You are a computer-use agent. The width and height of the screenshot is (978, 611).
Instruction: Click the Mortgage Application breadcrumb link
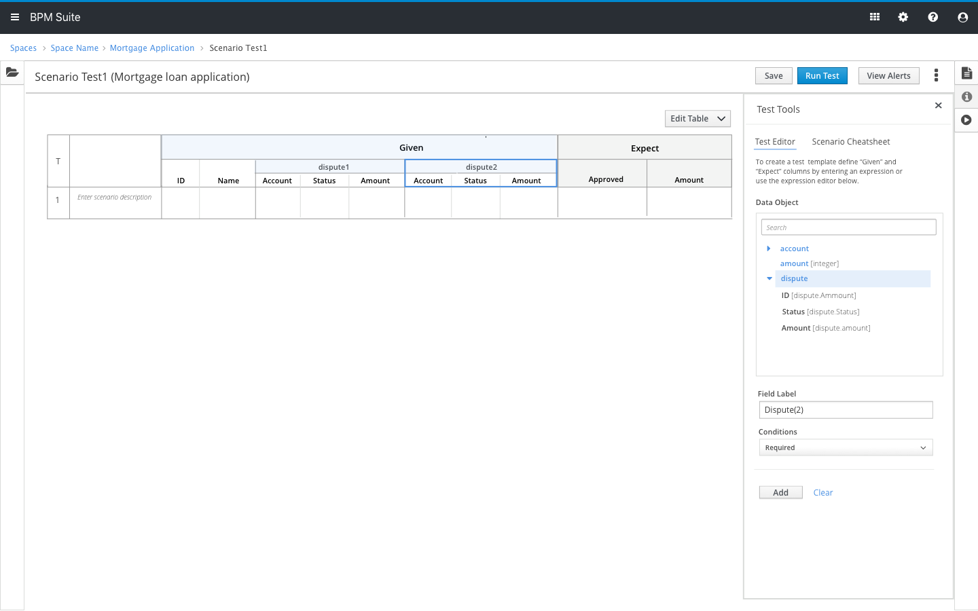tap(152, 48)
